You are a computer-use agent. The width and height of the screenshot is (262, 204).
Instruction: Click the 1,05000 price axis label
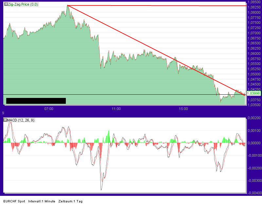[x=254, y=74]
